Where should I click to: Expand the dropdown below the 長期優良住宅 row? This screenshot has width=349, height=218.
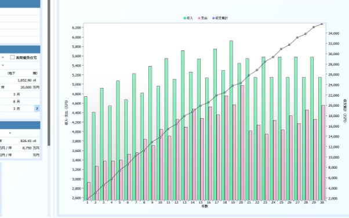point(3,66)
